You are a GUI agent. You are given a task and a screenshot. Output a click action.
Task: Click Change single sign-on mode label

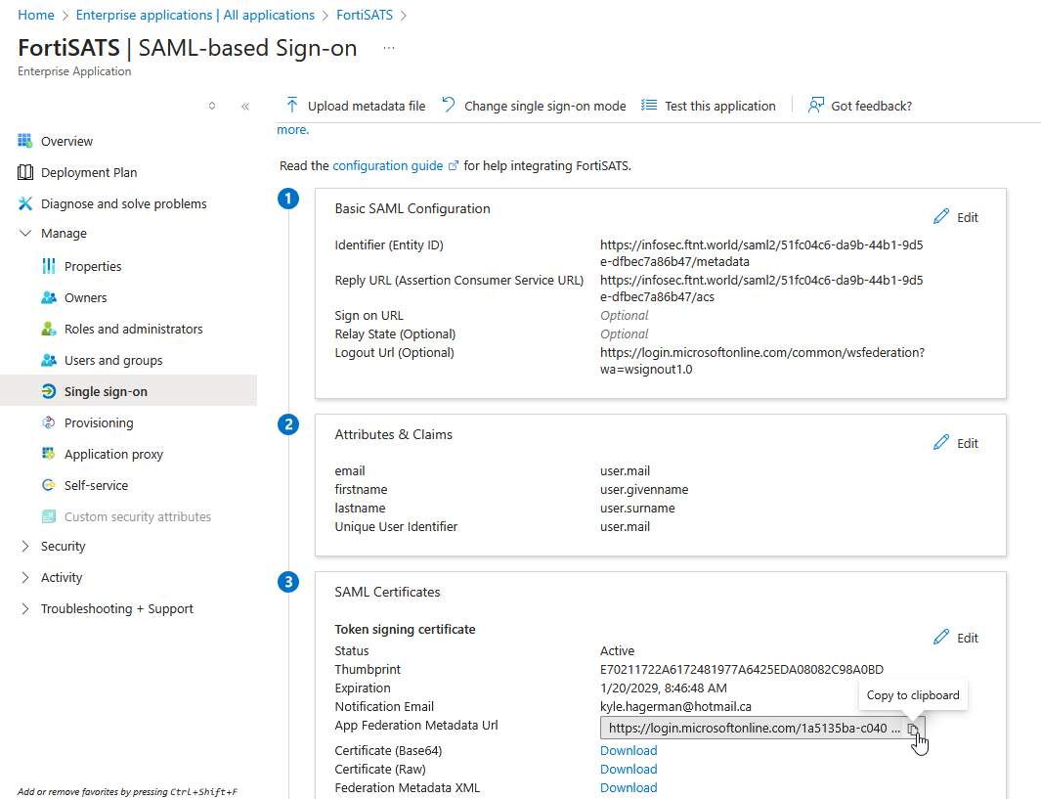(545, 106)
